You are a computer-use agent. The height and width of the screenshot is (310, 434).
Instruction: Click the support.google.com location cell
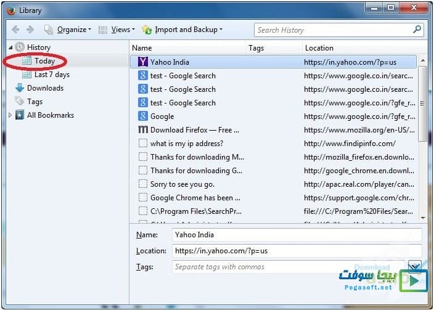point(359,198)
